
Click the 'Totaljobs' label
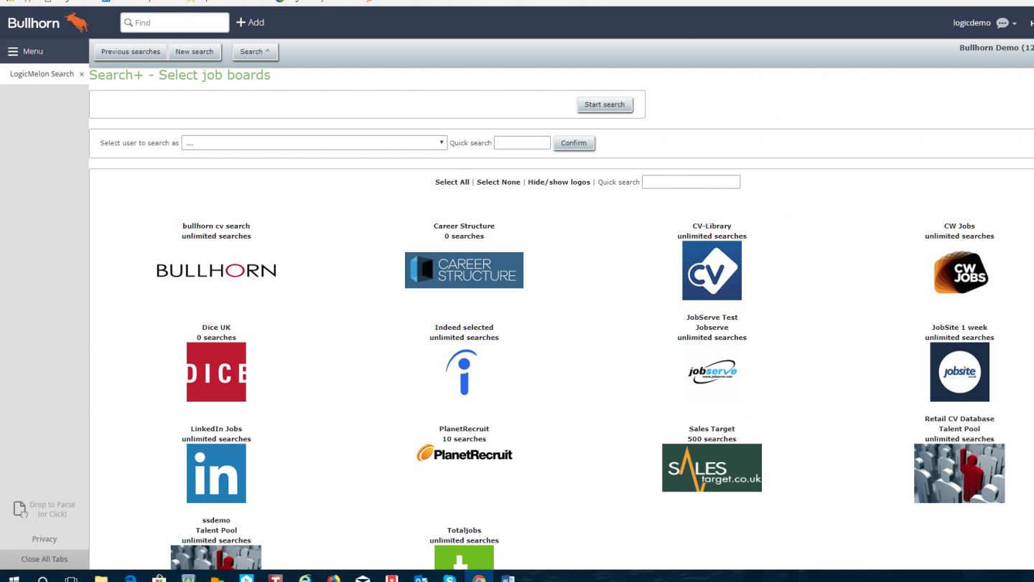point(464,530)
